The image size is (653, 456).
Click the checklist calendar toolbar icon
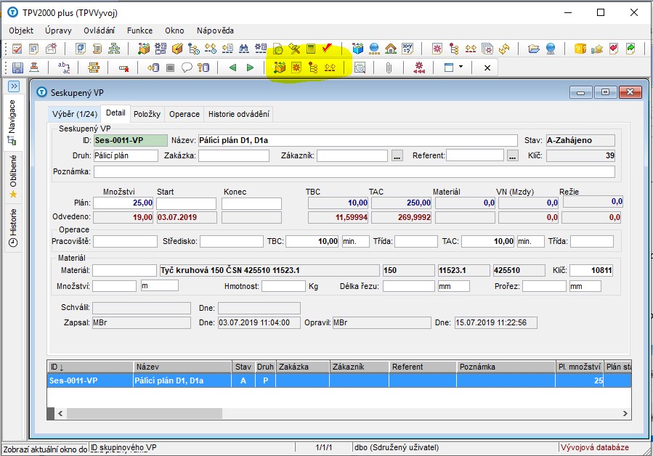pos(17,49)
